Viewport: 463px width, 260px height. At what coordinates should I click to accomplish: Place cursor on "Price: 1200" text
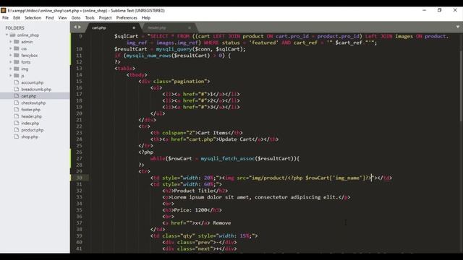[x=190, y=210]
